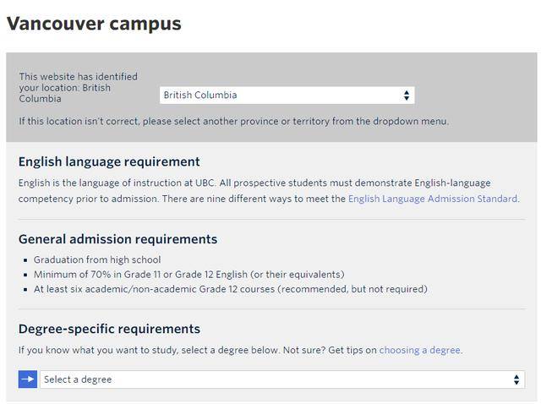The height and width of the screenshot is (404, 541).
Task: Click the blue arrow icon beside Select a degree
Action: [28, 379]
